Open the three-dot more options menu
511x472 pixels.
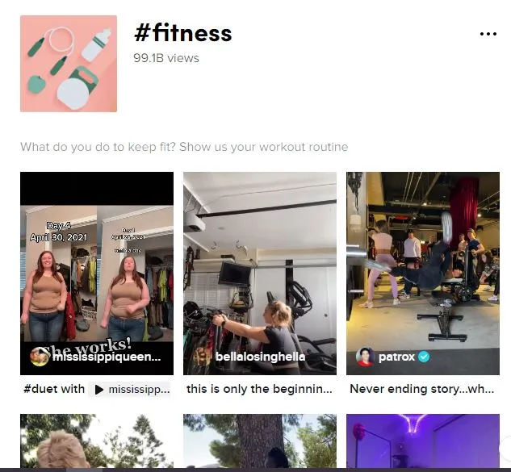click(488, 34)
